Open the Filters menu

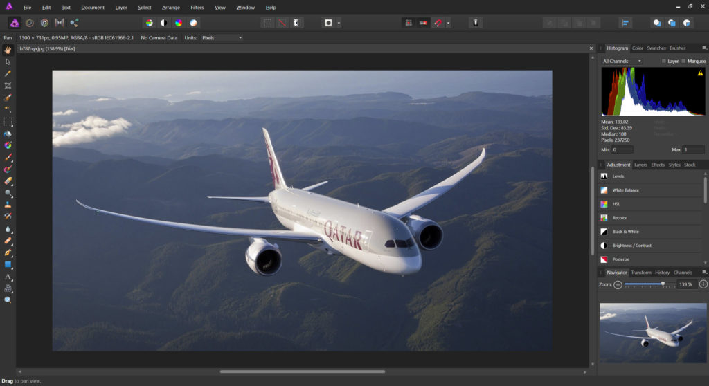pyautogui.click(x=197, y=7)
